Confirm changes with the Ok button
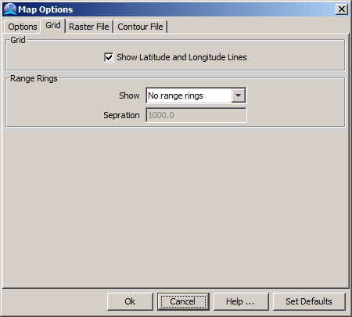The width and height of the screenshot is (352, 317). (x=130, y=301)
